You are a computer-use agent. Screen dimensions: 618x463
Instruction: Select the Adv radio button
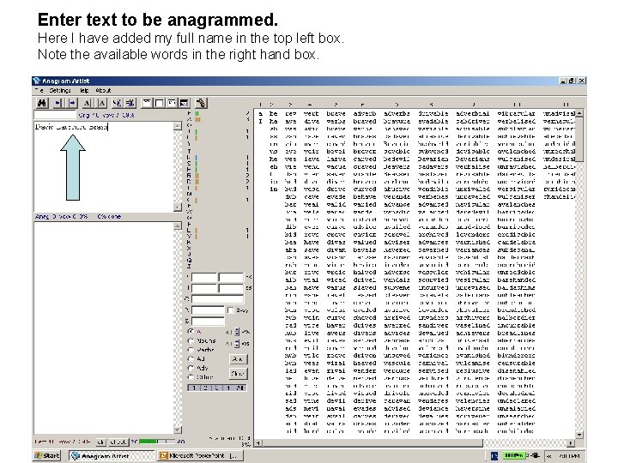tap(191, 368)
